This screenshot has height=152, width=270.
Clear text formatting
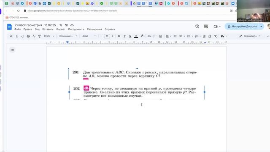click(x=216, y=36)
